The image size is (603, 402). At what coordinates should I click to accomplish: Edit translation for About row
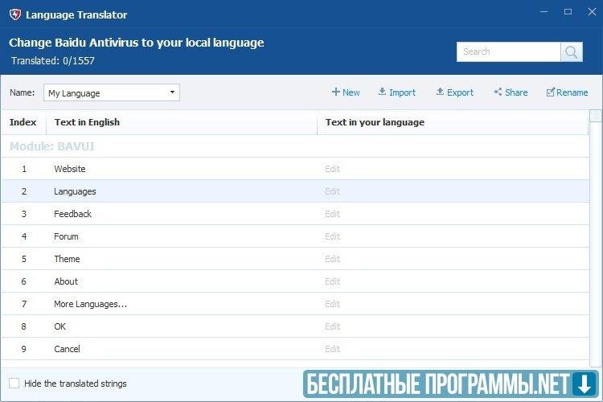[x=332, y=281]
